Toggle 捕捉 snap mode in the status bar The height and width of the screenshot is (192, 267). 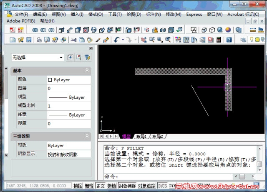click(78, 186)
